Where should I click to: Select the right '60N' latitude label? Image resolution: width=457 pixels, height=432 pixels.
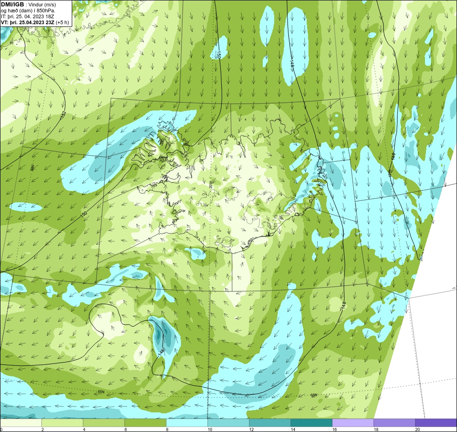click(x=314, y=395)
